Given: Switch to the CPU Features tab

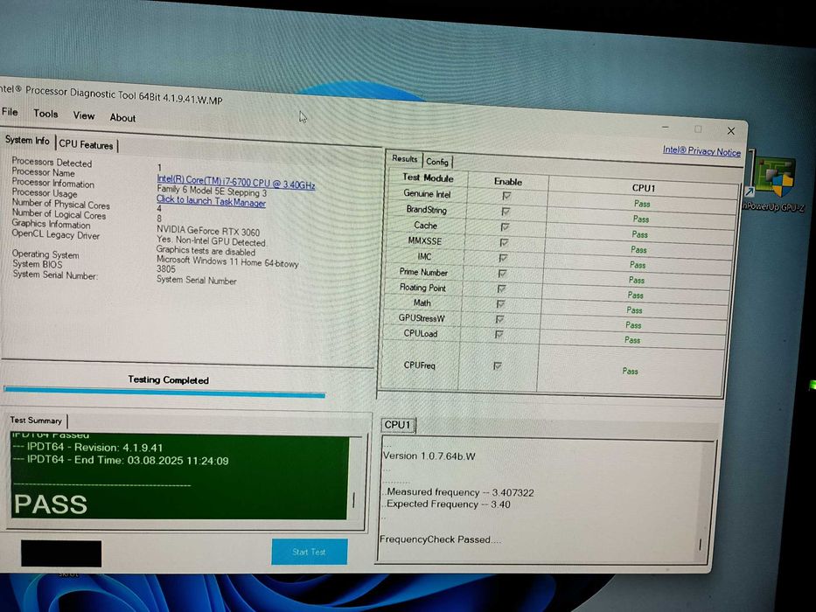Looking at the screenshot, I should click(86, 144).
